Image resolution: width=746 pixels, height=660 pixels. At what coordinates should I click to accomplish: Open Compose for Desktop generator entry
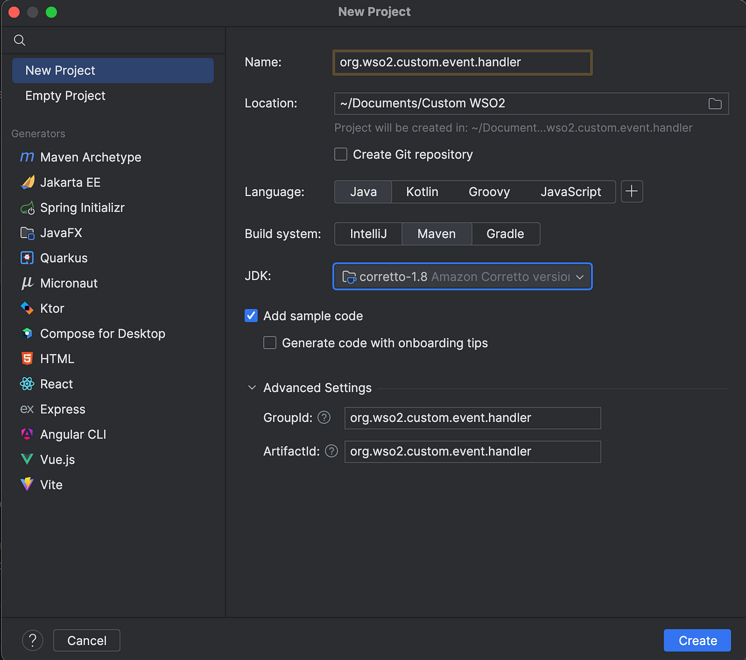click(113, 333)
